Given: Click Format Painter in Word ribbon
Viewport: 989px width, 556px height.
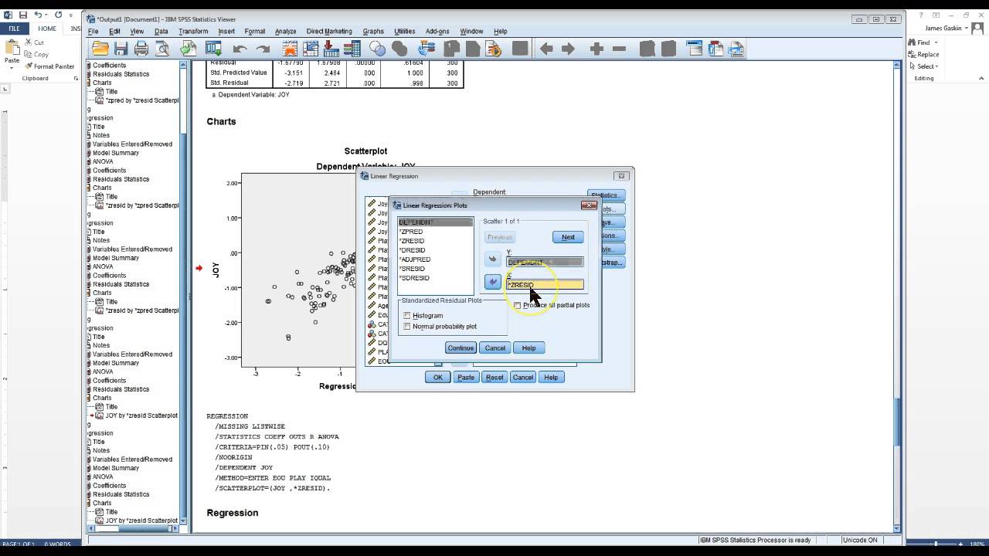Looking at the screenshot, I should pyautogui.click(x=49, y=66).
